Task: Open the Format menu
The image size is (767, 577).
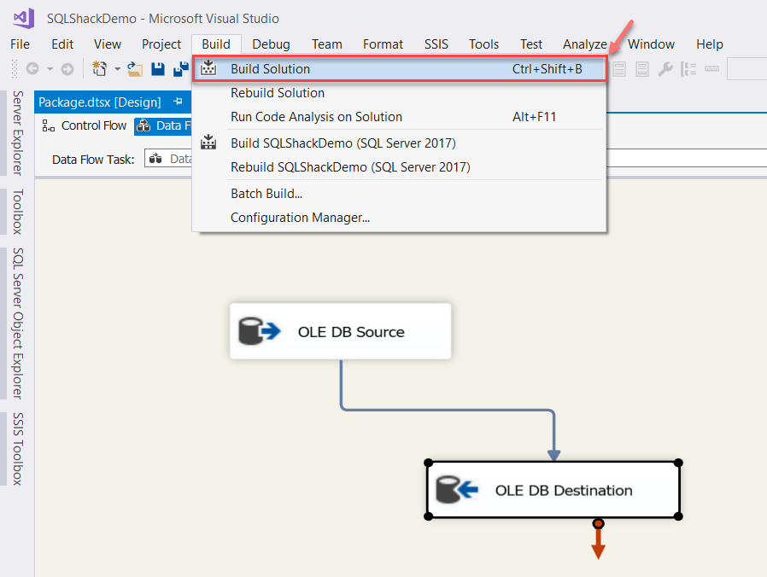Action: (383, 44)
